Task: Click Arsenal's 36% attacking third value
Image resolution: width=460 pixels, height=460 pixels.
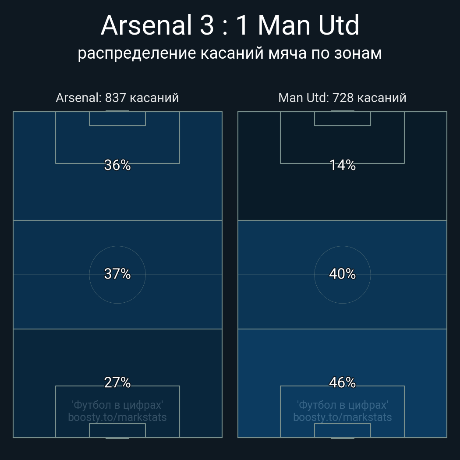Action: coord(117,165)
